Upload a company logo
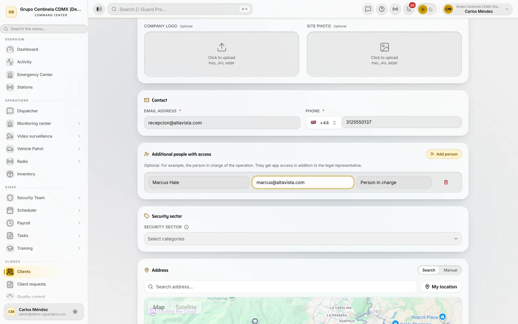The height and width of the screenshot is (324, 518). (221, 54)
